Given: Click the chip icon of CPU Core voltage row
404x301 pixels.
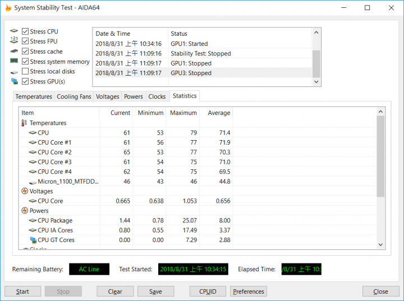Looking at the screenshot, I should pos(33,201).
